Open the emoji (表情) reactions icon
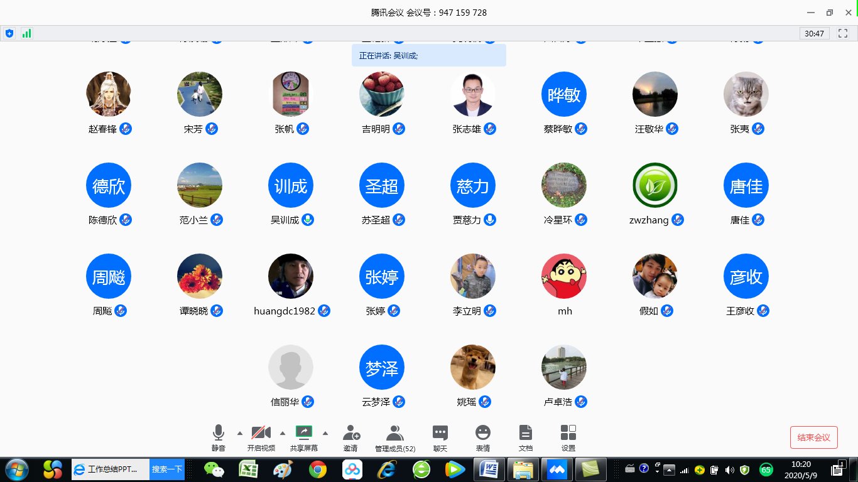The width and height of the screenshot is (858, 482). [x=482, y=433]
